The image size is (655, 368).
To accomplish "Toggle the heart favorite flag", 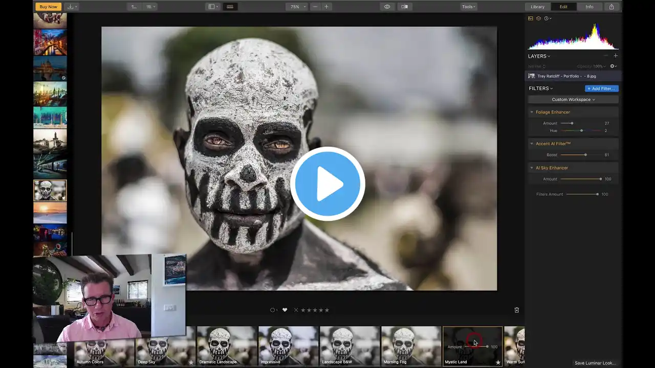I will 285,310.
